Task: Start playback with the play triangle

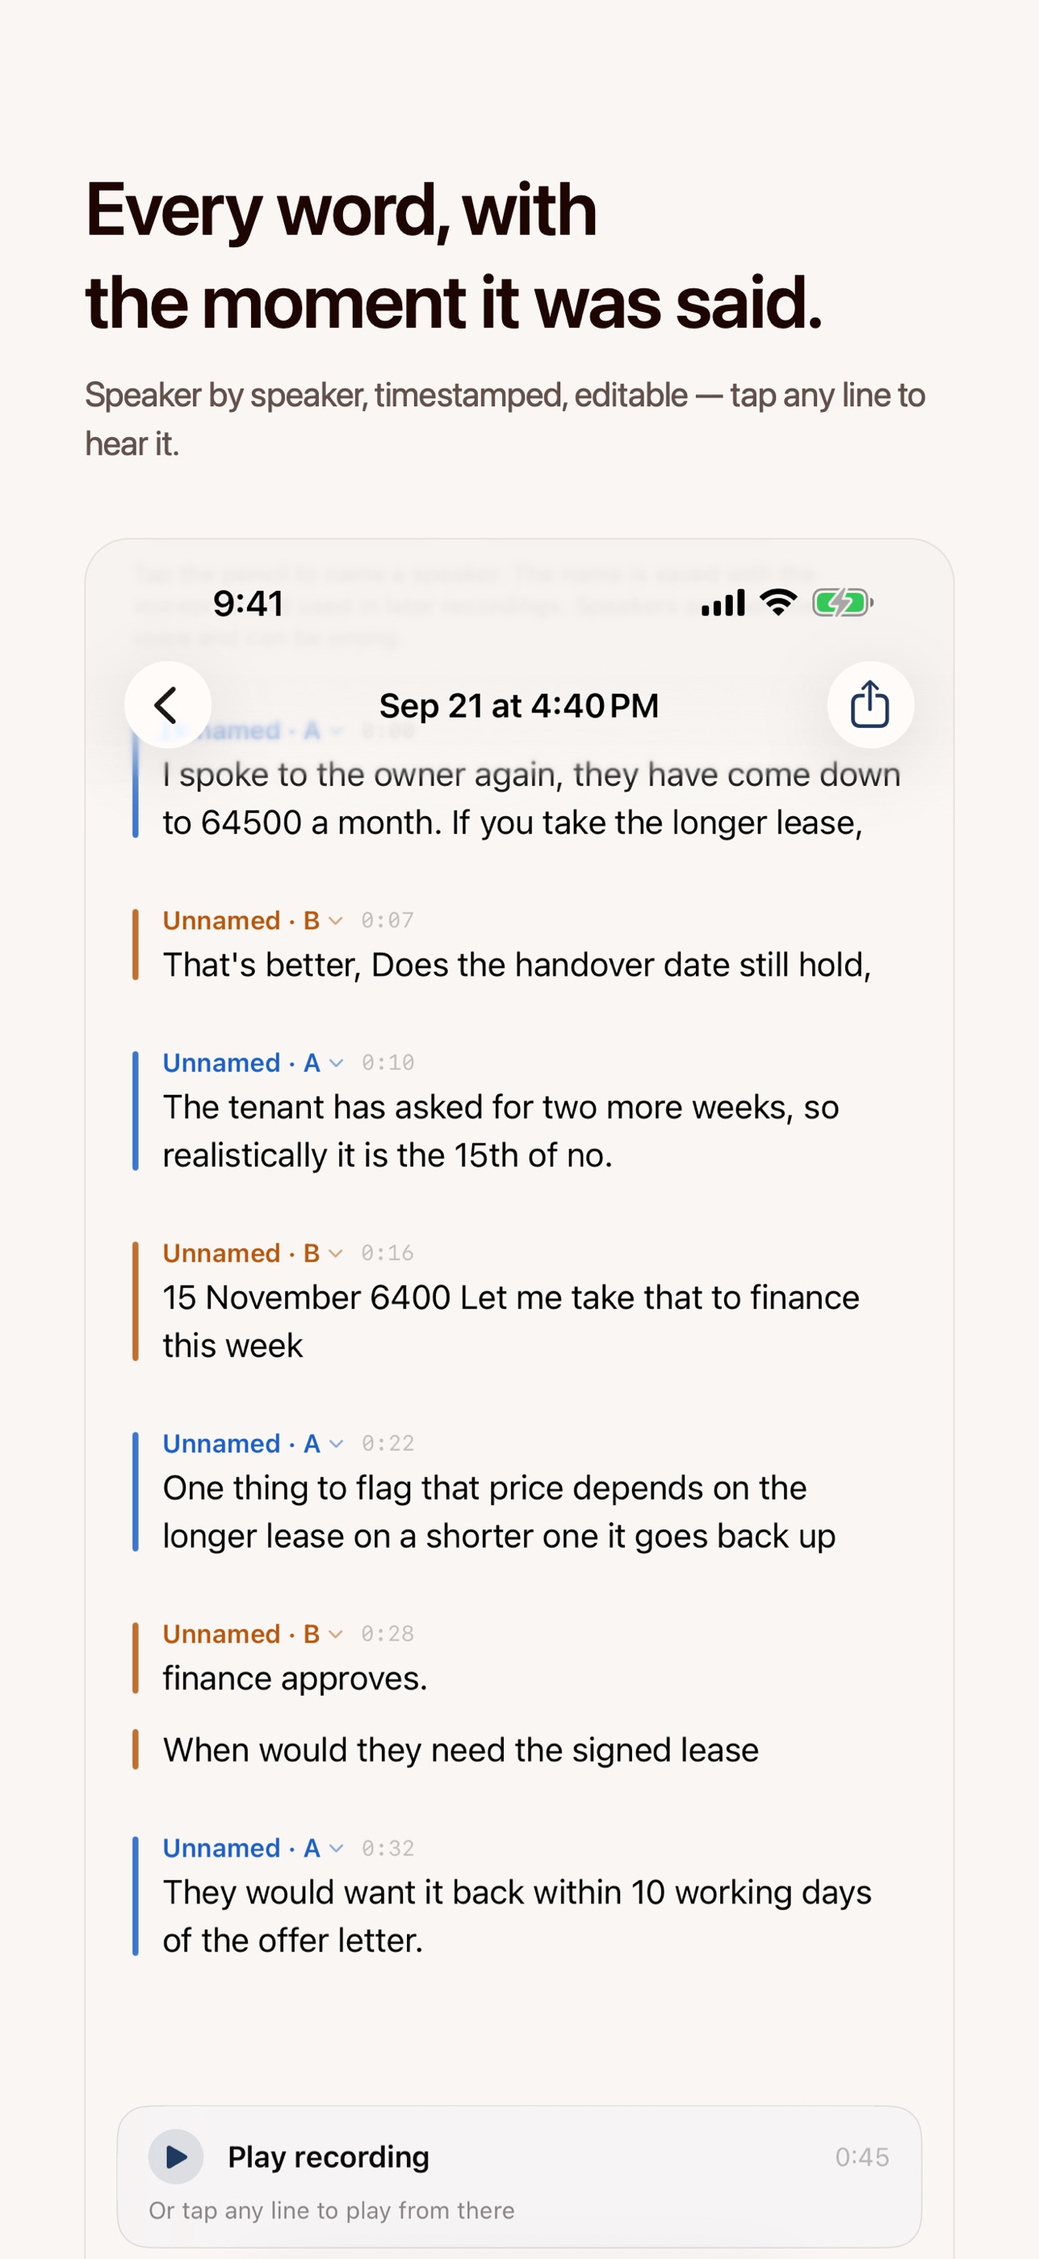Action: tap(176, 2156)
